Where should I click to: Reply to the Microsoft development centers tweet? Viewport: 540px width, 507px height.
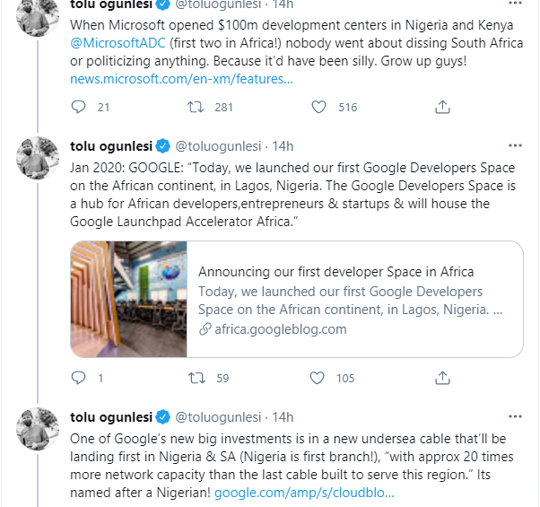pyautogui.click(x=78, y=107)
